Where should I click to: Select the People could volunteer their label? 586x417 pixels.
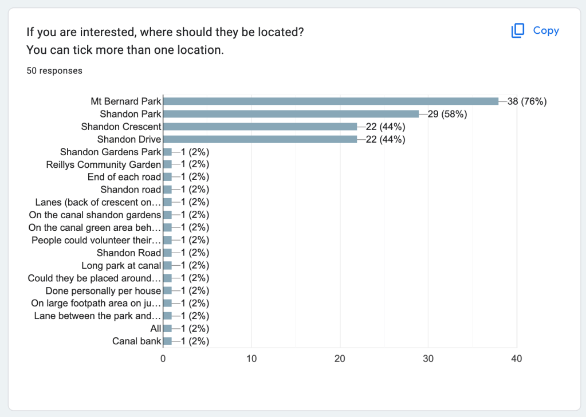(x=96, y=240)
